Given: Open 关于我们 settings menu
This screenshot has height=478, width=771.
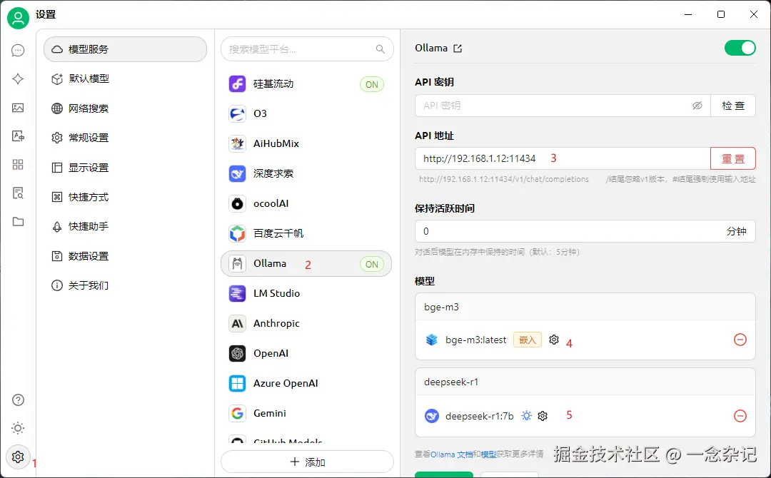Looking at the screenshot, I should 126,285.
